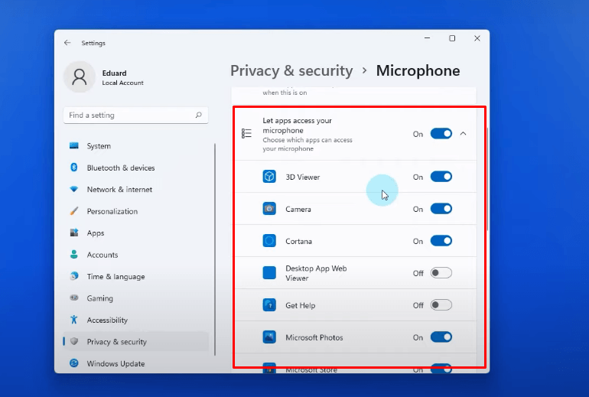Open the Accounts category

136,255
